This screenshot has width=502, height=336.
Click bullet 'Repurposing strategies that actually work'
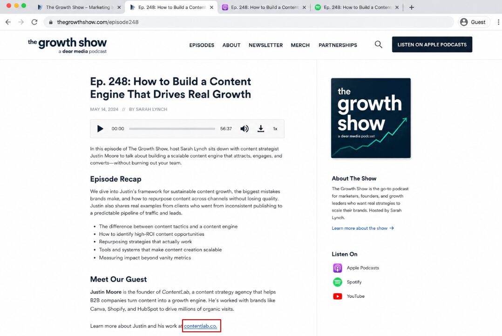145,242
